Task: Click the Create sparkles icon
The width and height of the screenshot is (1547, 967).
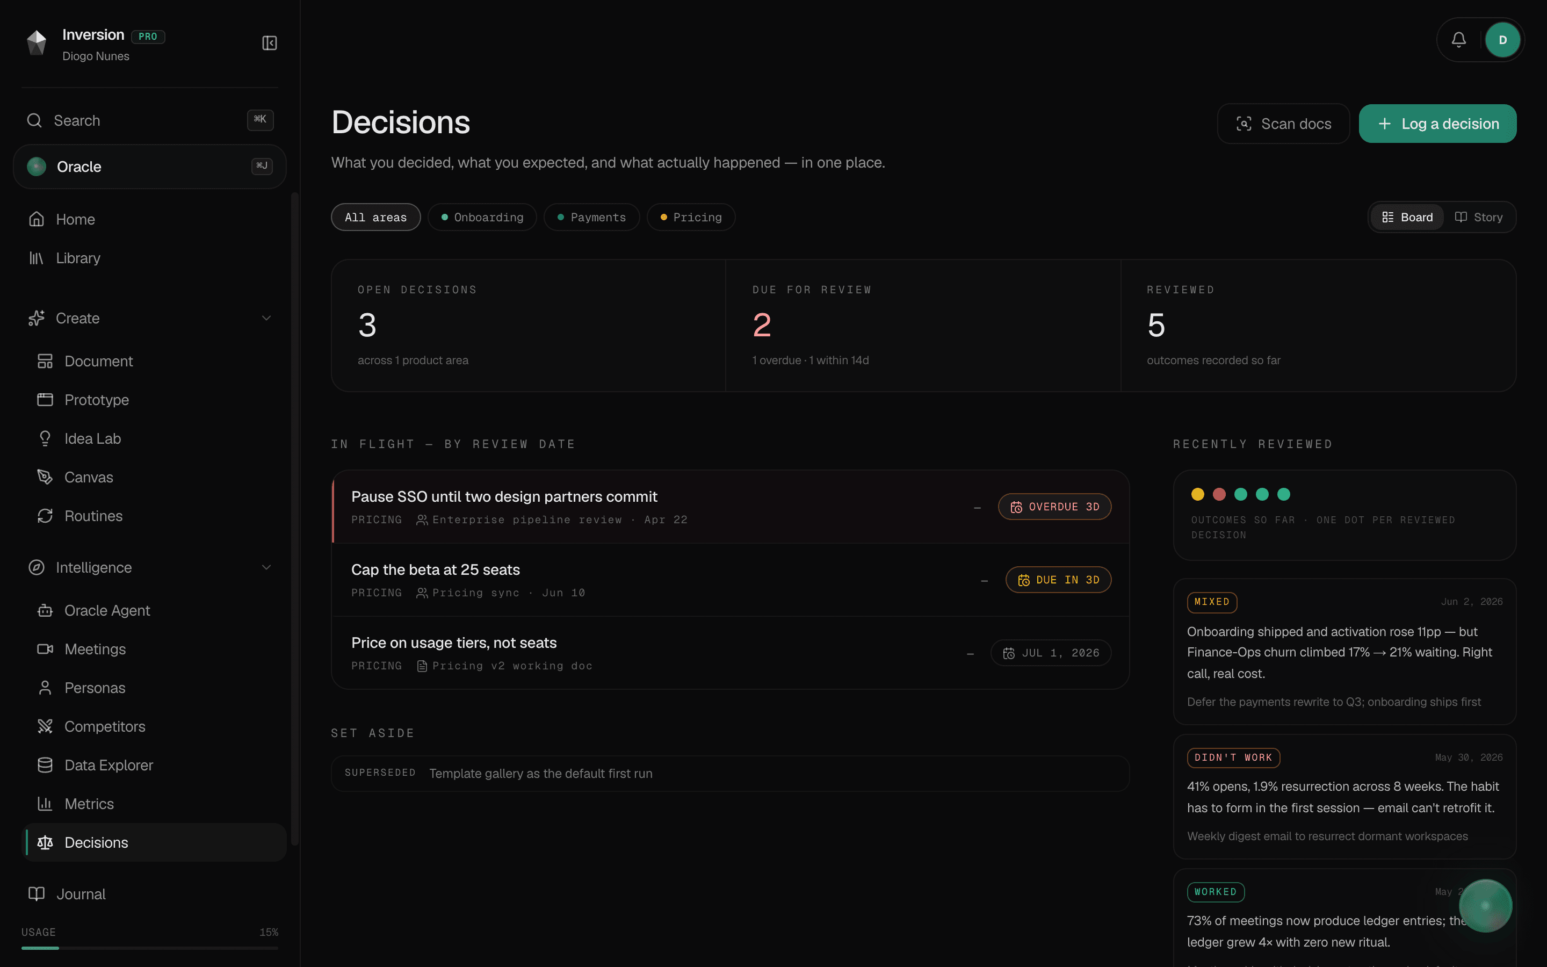Action: pos(37,318)
